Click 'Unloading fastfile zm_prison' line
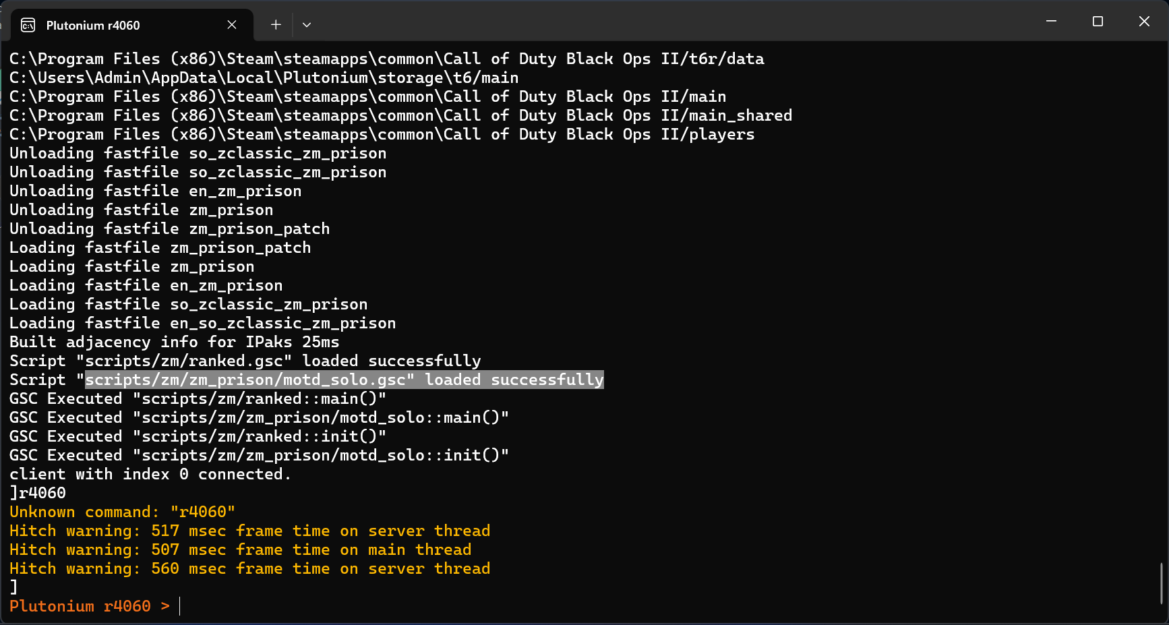The width and height of the screenshot is (1169, 625). click(x=141, y=210)
